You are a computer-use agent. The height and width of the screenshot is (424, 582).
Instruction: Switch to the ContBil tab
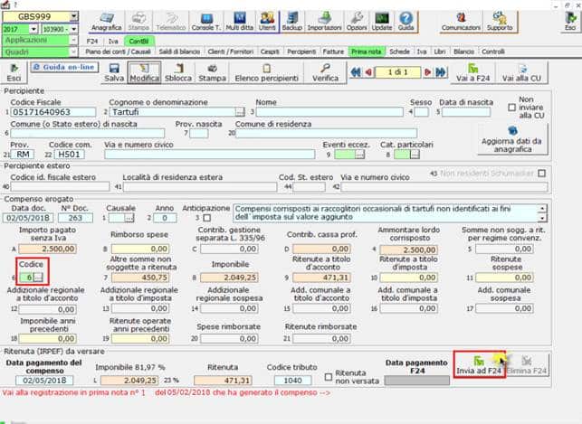point(138,42)
